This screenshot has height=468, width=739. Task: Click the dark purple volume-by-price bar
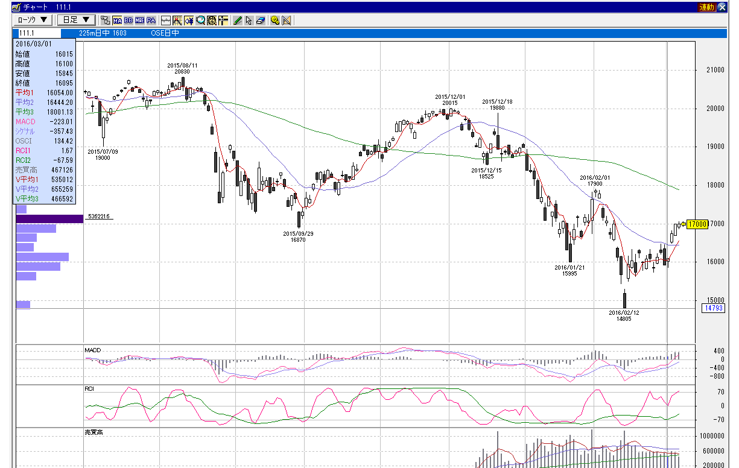(49, 219)
